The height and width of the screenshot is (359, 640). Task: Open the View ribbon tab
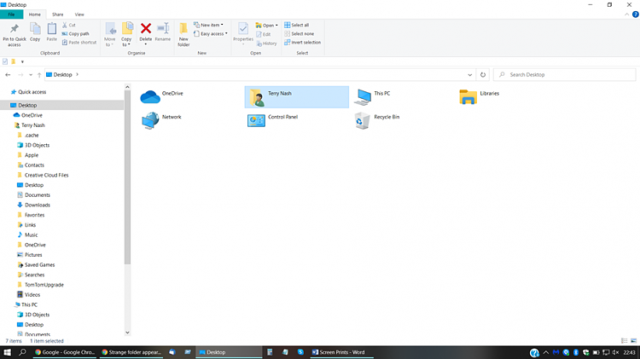(x=79, y=14)
